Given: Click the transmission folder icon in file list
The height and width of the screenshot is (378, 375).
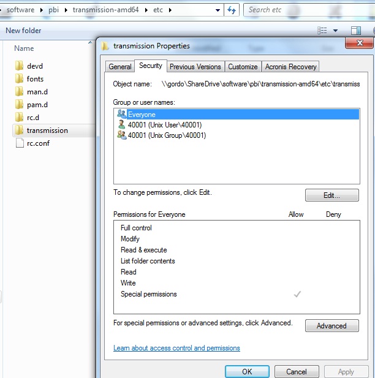Looking at the screenshot, I should (x=19, y=130).
